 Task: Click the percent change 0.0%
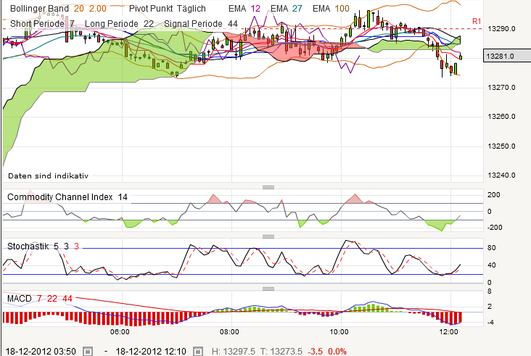(x=337, y=351)
